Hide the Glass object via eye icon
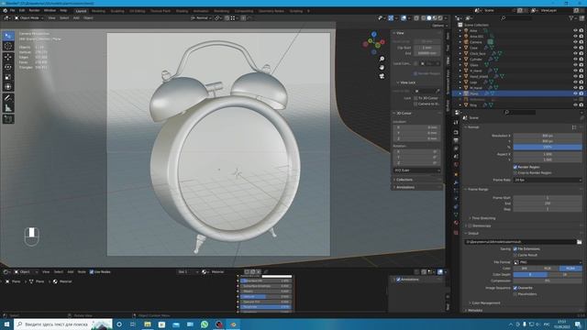The image size is (587, 330). pos(575,65)
